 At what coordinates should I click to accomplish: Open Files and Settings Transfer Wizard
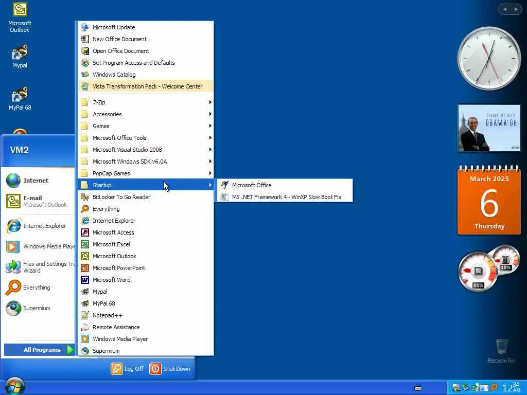click(38, 267)
